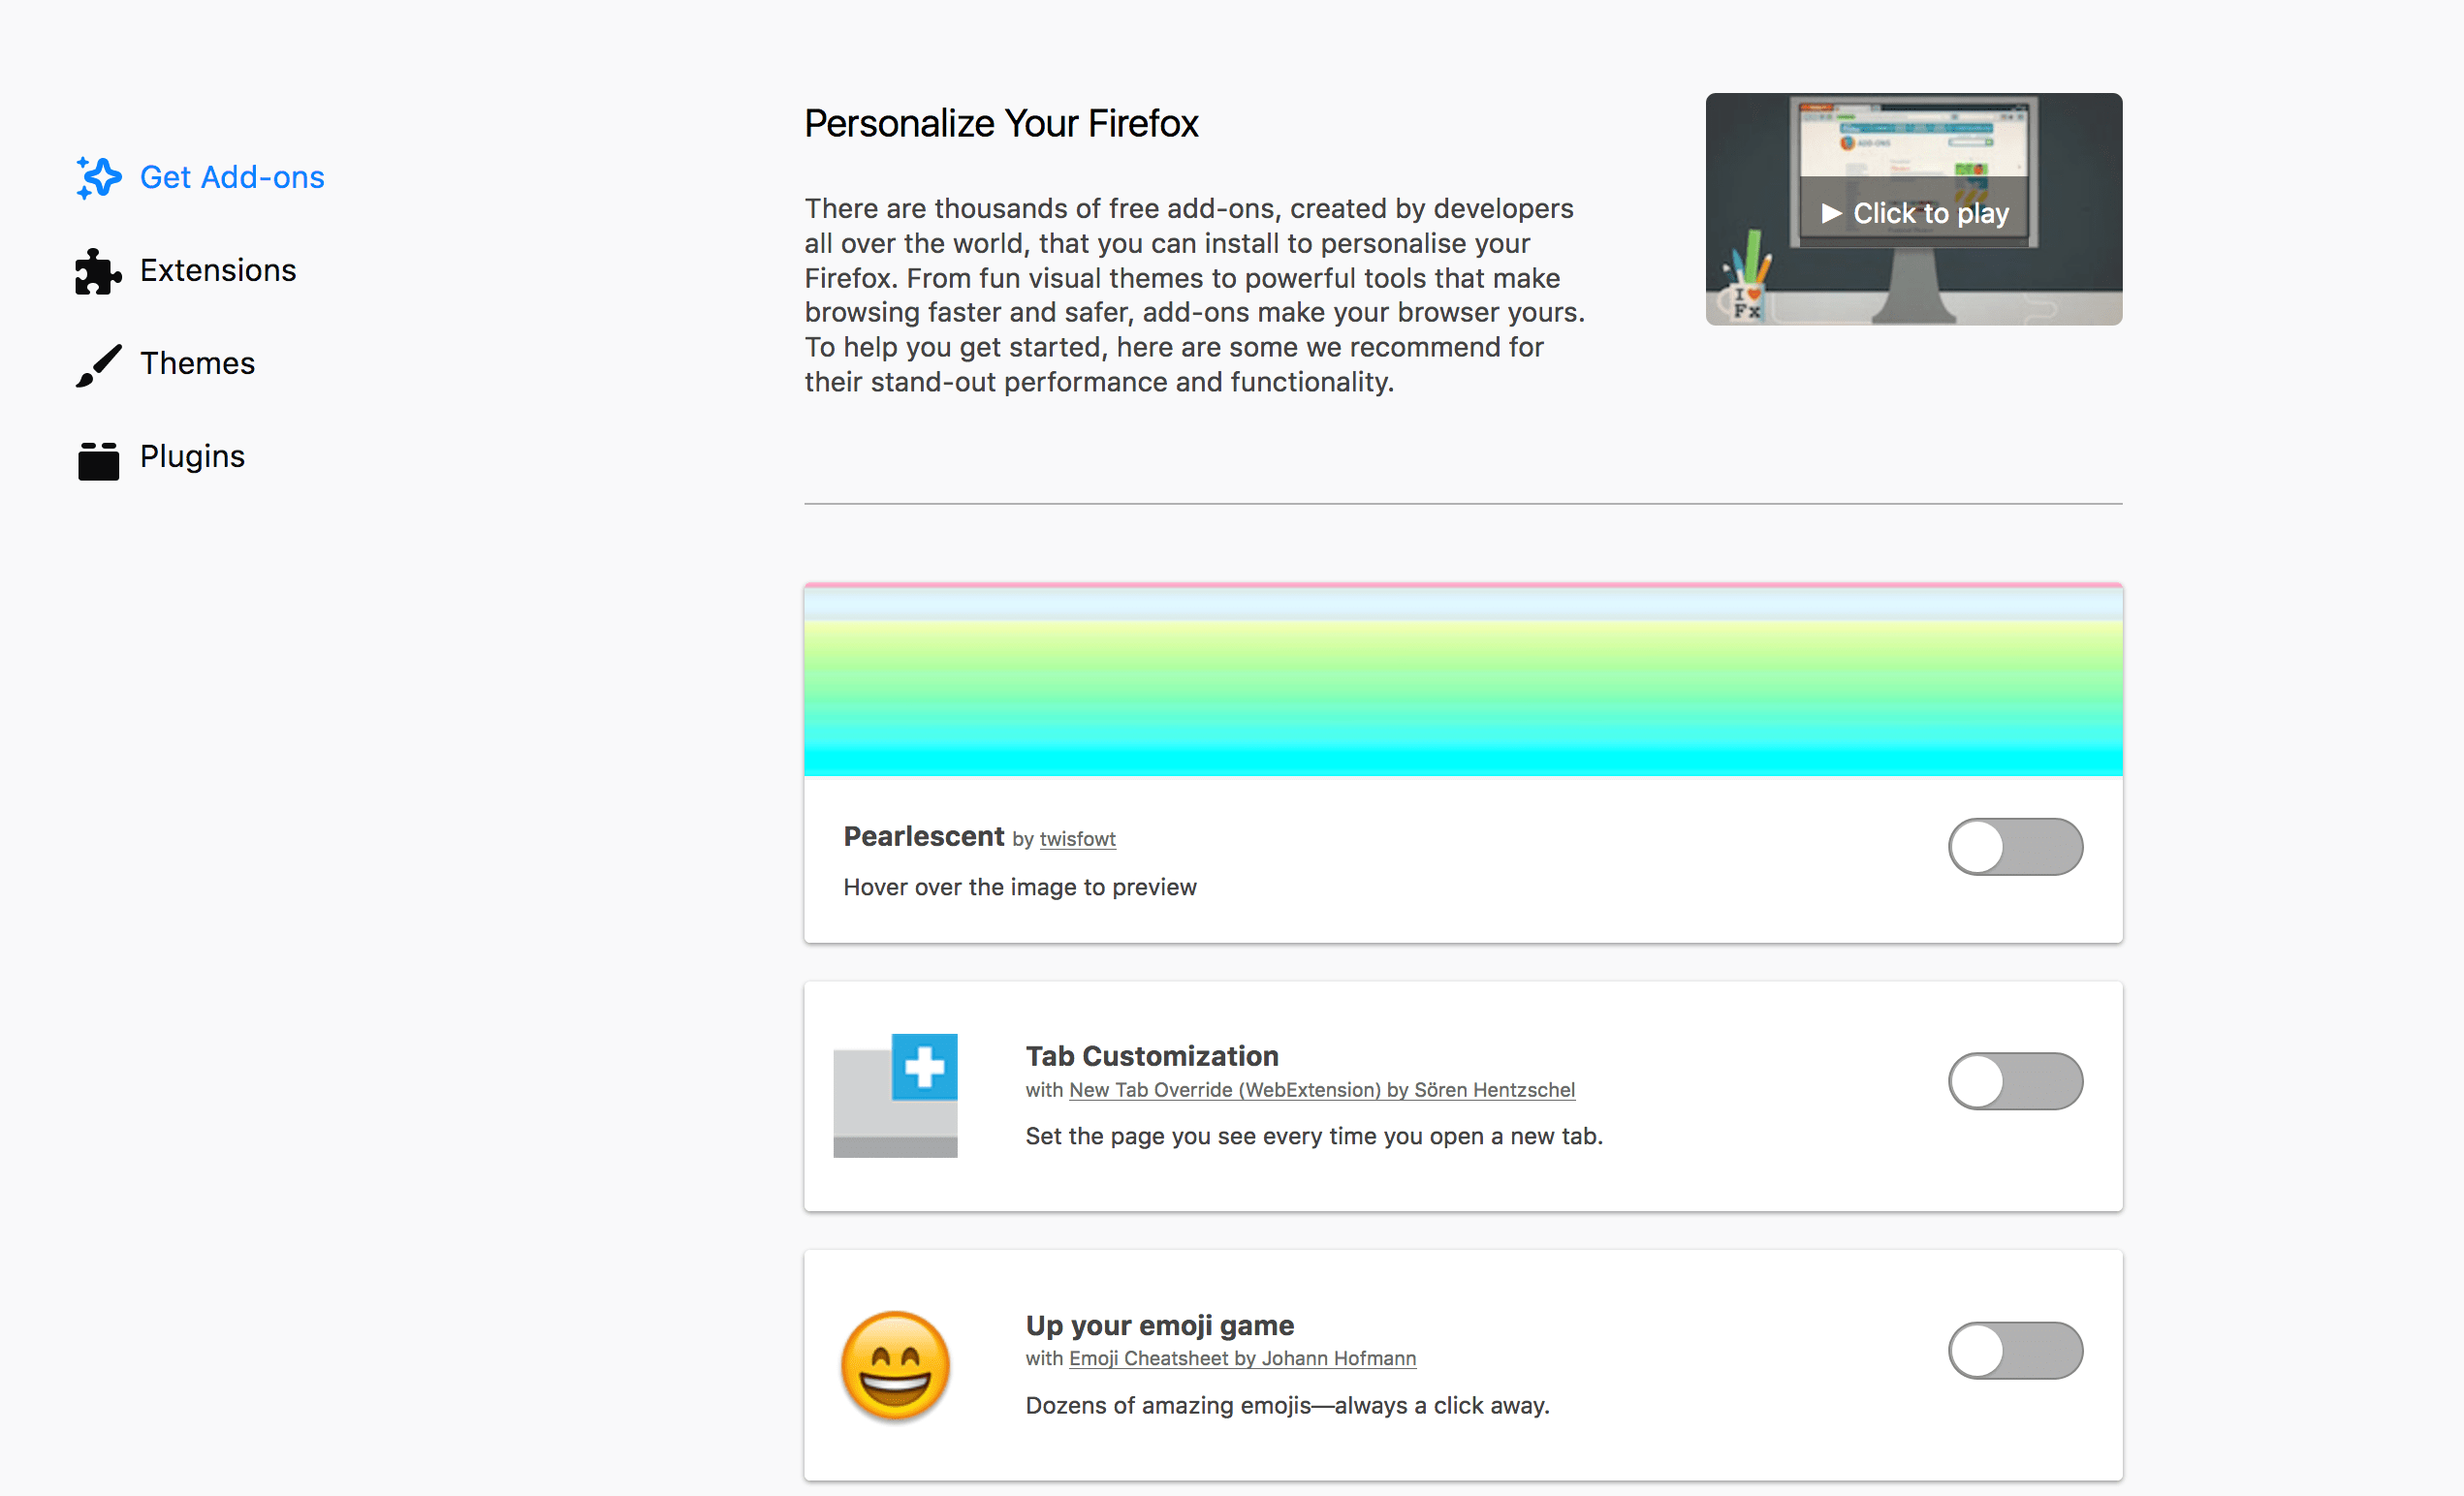Switch to the Themes section
Image resolution: width=2464 pixels, height=1496 pixels.
(x=166, y=364)
